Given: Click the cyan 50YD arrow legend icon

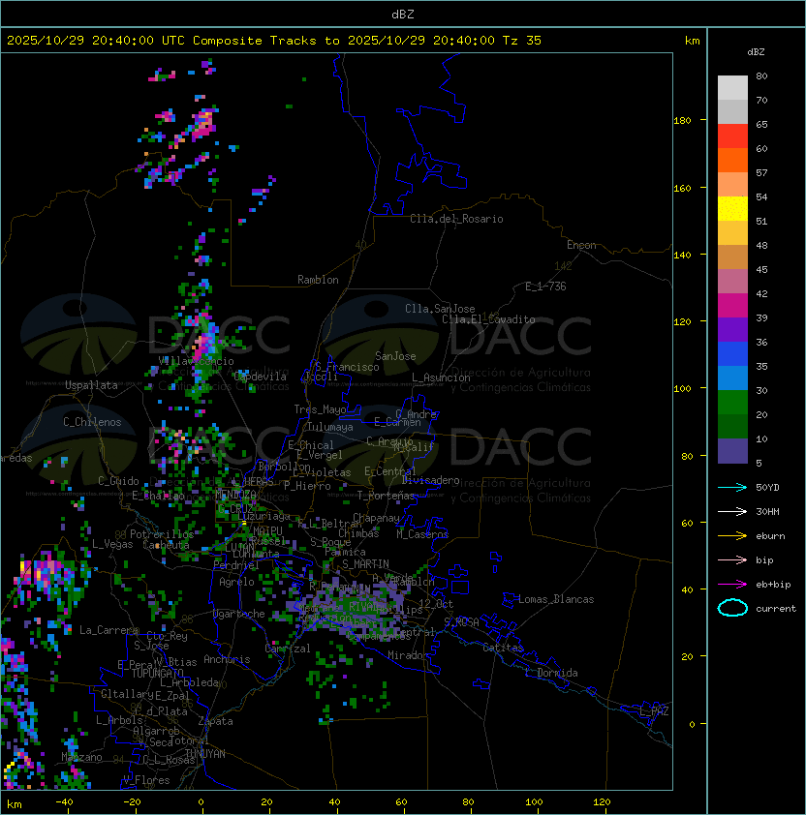Looking at the screenshot, I should pos(732,487).
